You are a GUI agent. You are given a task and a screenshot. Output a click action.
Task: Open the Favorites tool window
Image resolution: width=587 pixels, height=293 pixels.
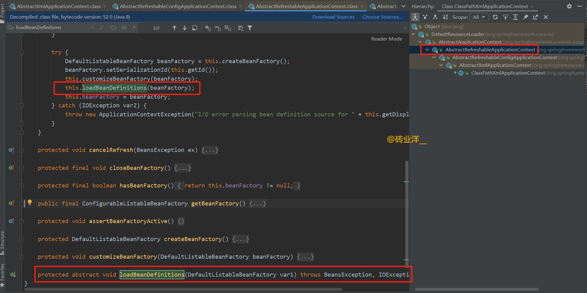tap(2, 275)
